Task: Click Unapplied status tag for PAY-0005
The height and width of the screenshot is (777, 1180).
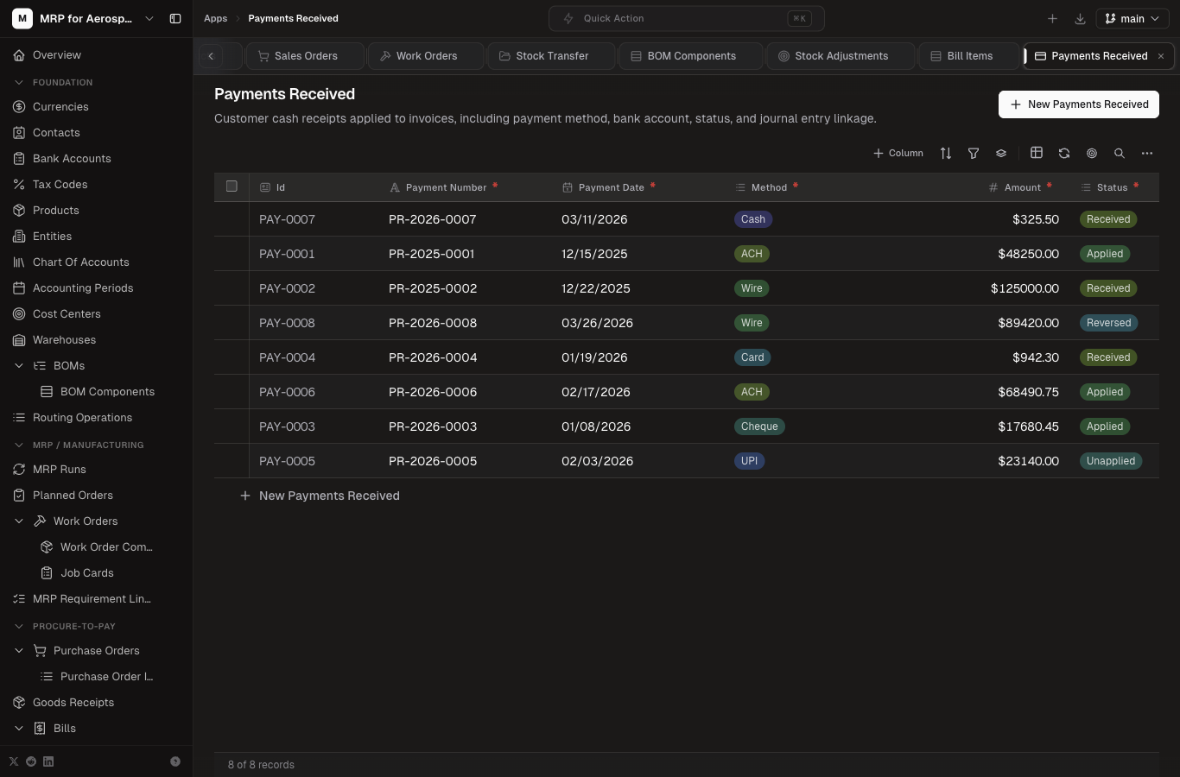Action: [1111, 461]
